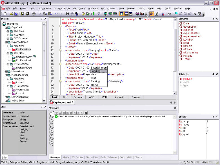Image resolution: width=220 pixels, height=165 pixels.
Task: Select xsi:type in Attributes panel
Action: pos(187,79)
